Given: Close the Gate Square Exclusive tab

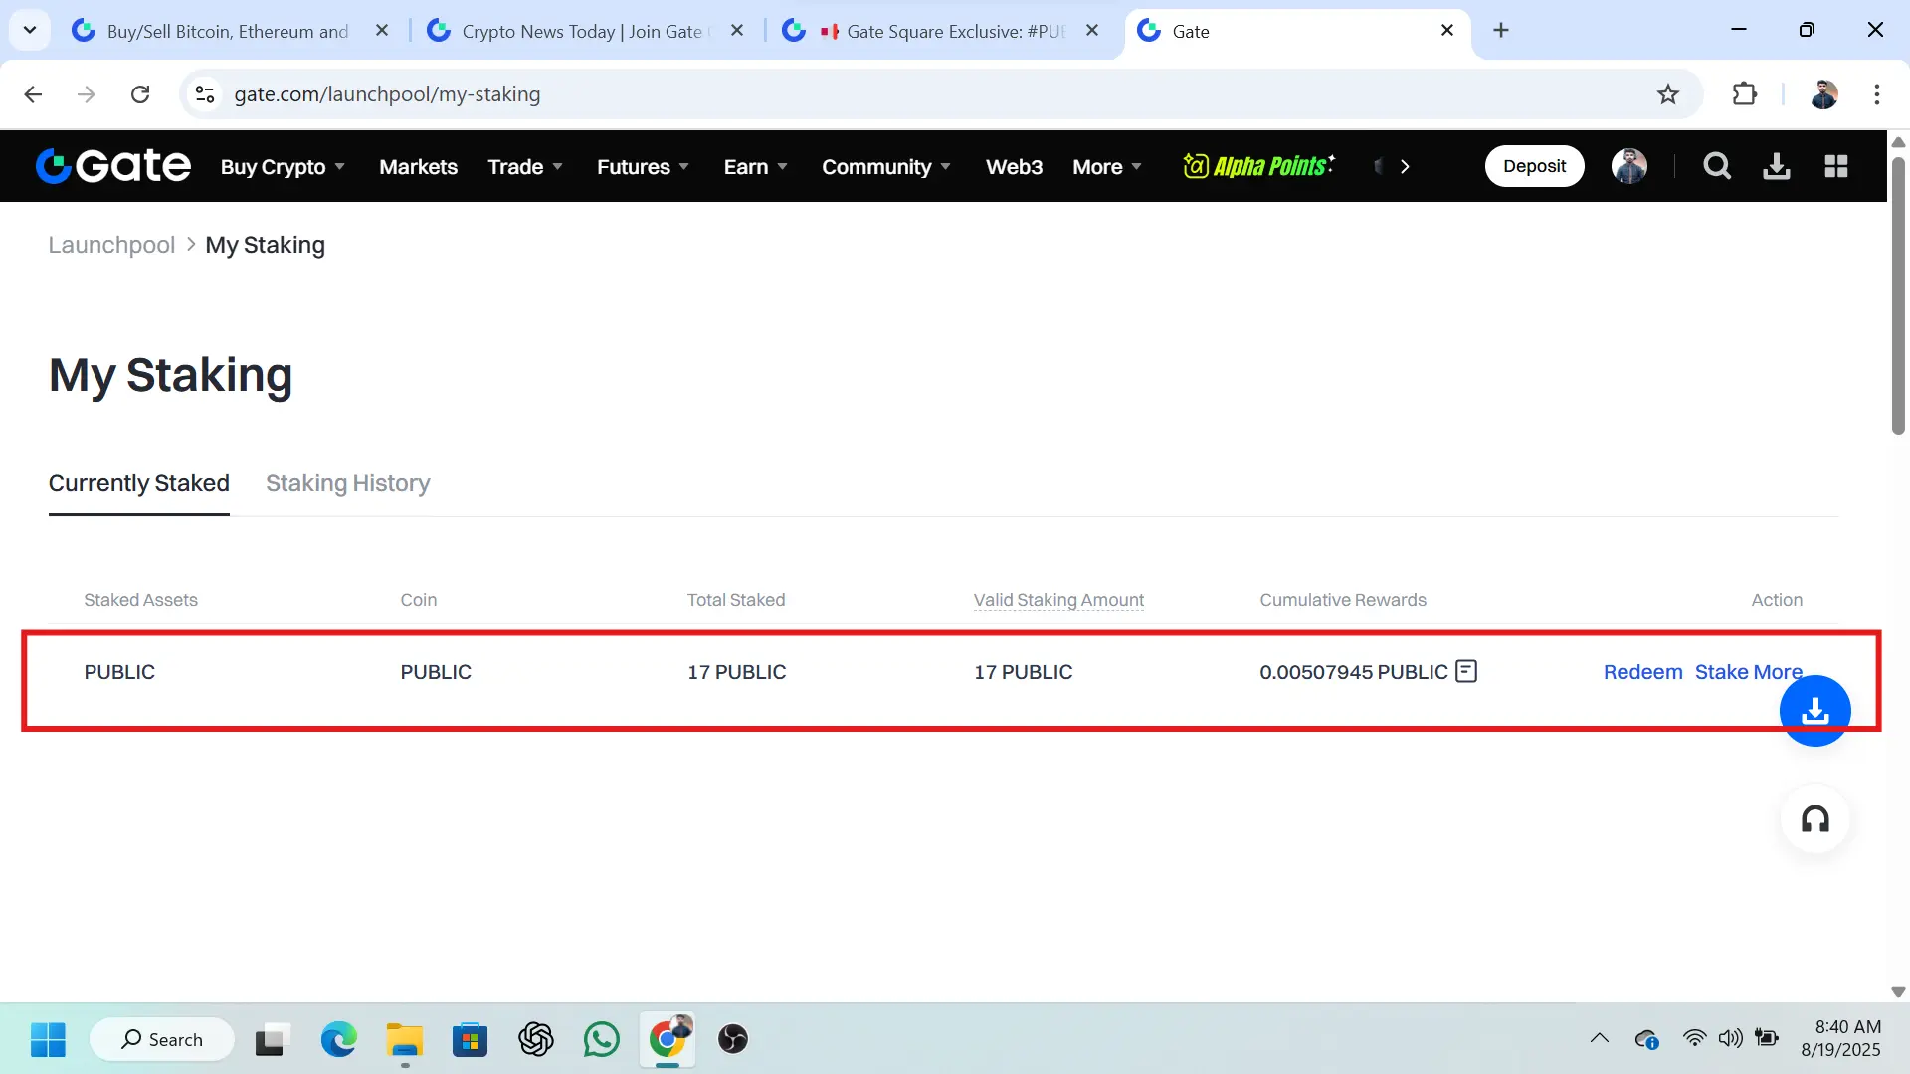Looking at the screenshot, I should [x=1092, y=31].
